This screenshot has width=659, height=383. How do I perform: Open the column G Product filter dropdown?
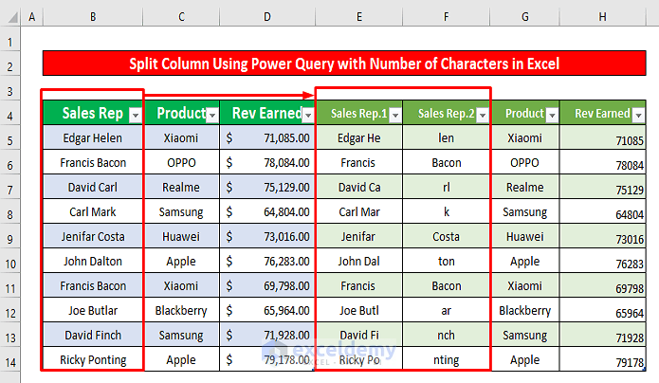[552, 115]
